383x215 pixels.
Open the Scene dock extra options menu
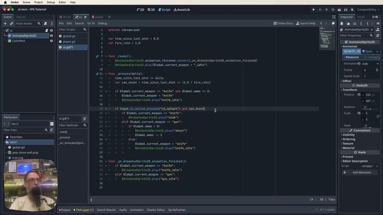51,23
